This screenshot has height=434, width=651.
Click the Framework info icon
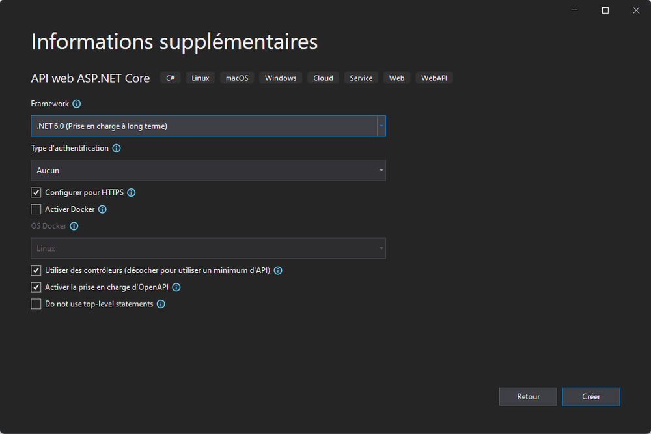[77, 104]
